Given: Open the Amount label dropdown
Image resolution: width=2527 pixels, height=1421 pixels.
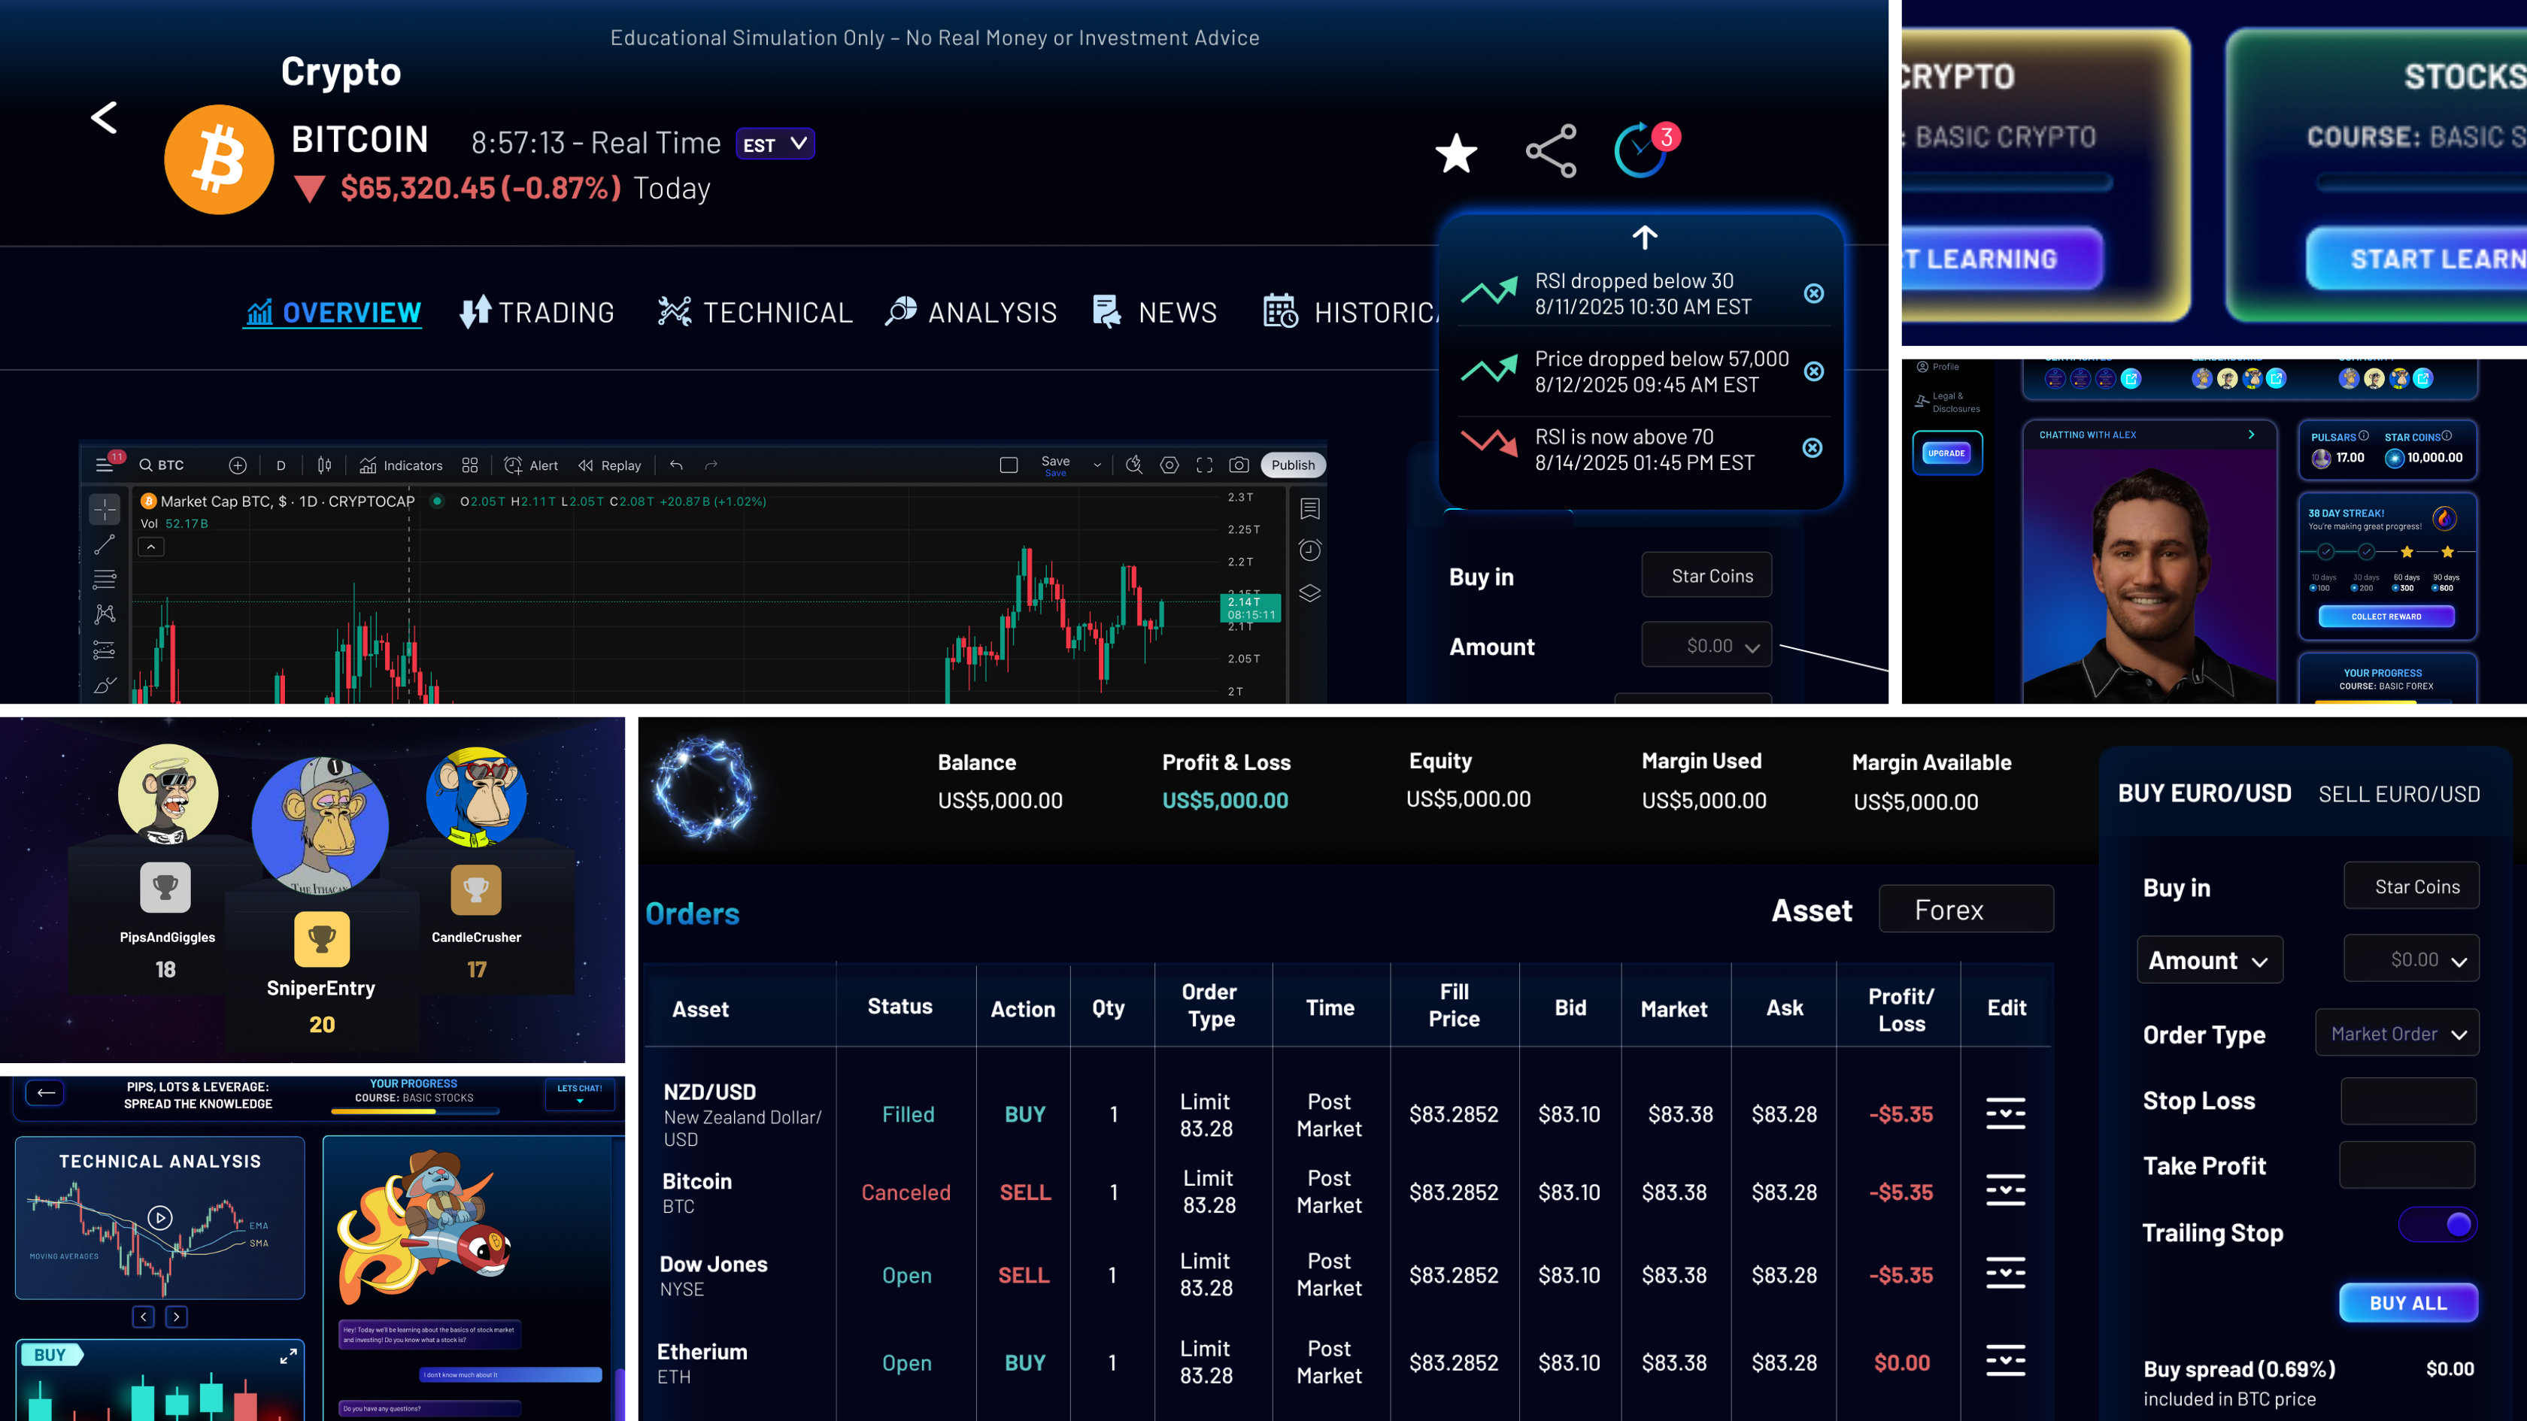Looking at the screenshot, I should click(x=2209, y=960).
